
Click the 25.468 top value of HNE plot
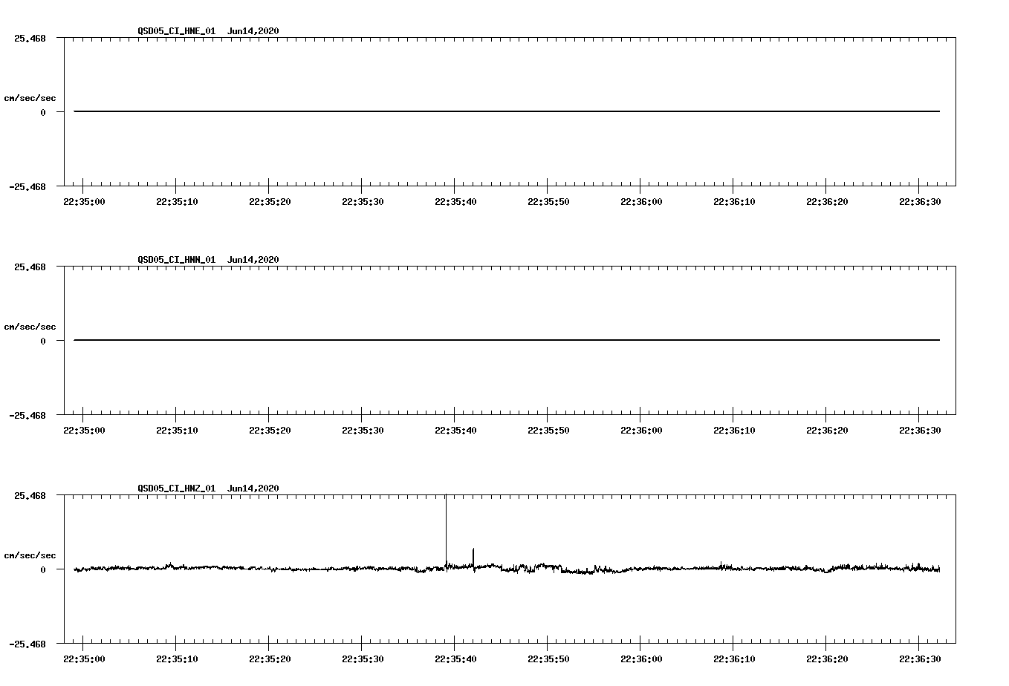click(30, 38)
